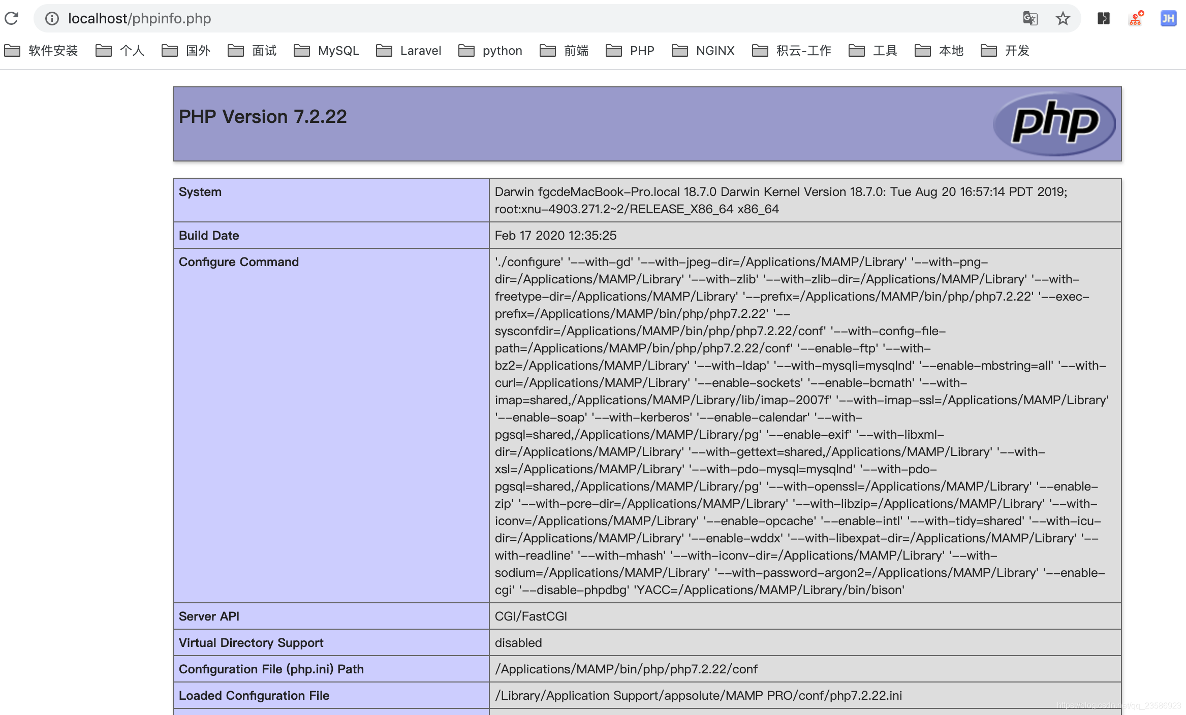Click the Feb 17 2020 12:35:25 value
1186x715 pixels.
click(555, 236)
